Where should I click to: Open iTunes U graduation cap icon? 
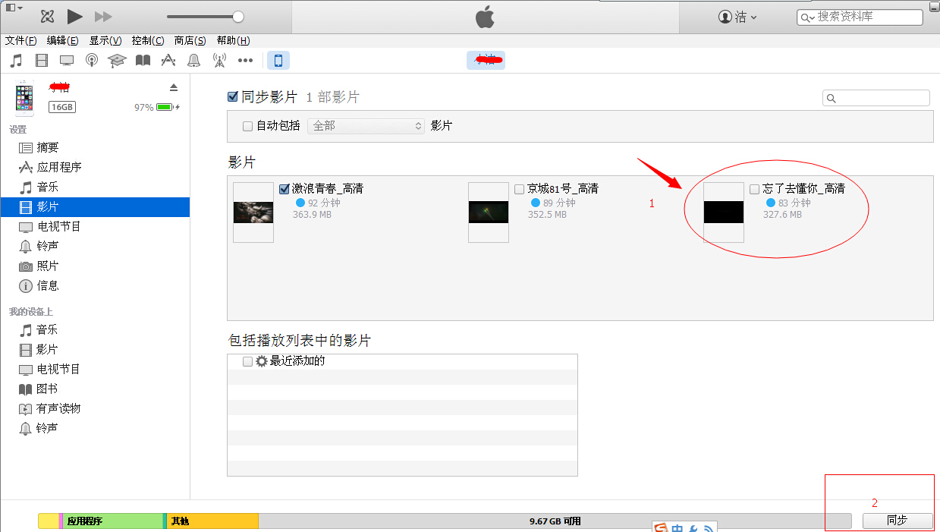click(x=117, y=60)
